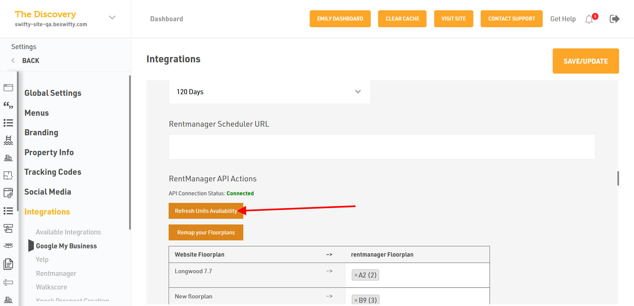Click the browser window icon in sidebar
Image resolution: width=634 pixels, height=306 pixels.
[x=8, y=88]
